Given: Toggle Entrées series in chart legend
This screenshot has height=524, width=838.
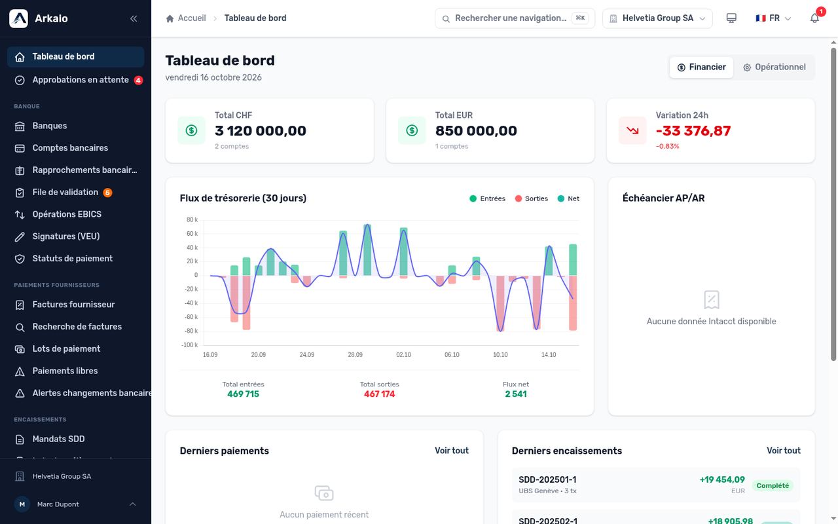Looking at the screenshot, I should tap(487, 198).
